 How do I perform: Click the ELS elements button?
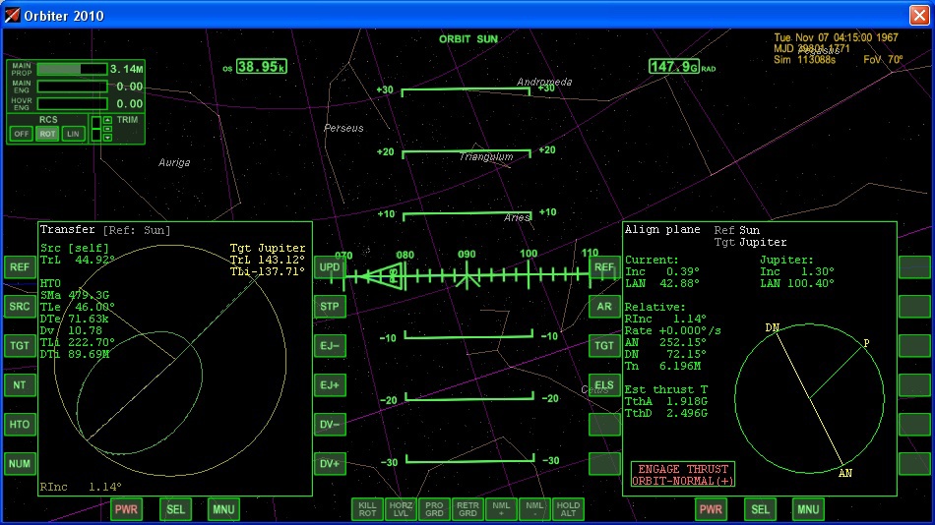pyautogui.click(x=604, y=385)
